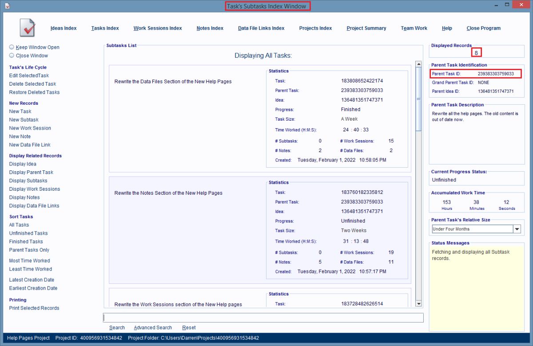This screenshot has height=346, width=533.
Task: Open Projects Index menu
Action: (315, 28)
